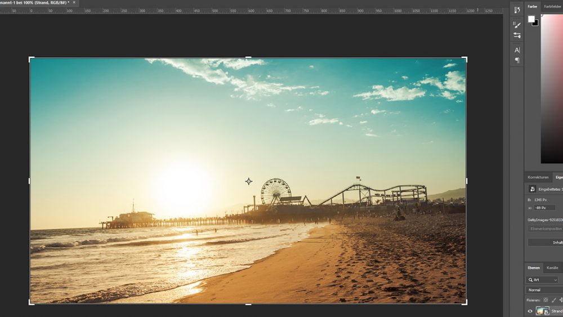563x317 pixels.
Task: Close the document tab with the x
Action: 74,2
